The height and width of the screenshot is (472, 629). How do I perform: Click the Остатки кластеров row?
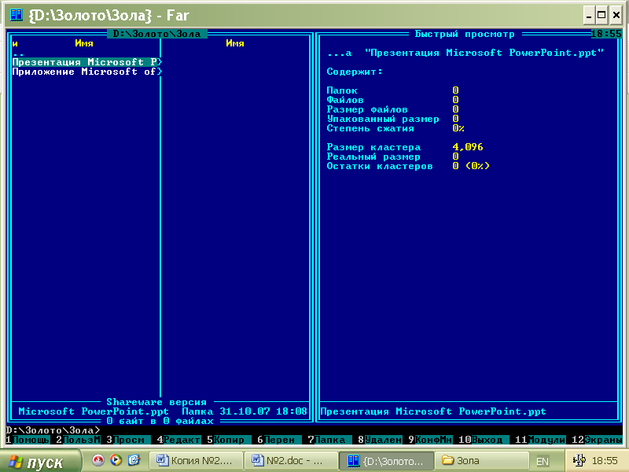(x=408, y=166)
